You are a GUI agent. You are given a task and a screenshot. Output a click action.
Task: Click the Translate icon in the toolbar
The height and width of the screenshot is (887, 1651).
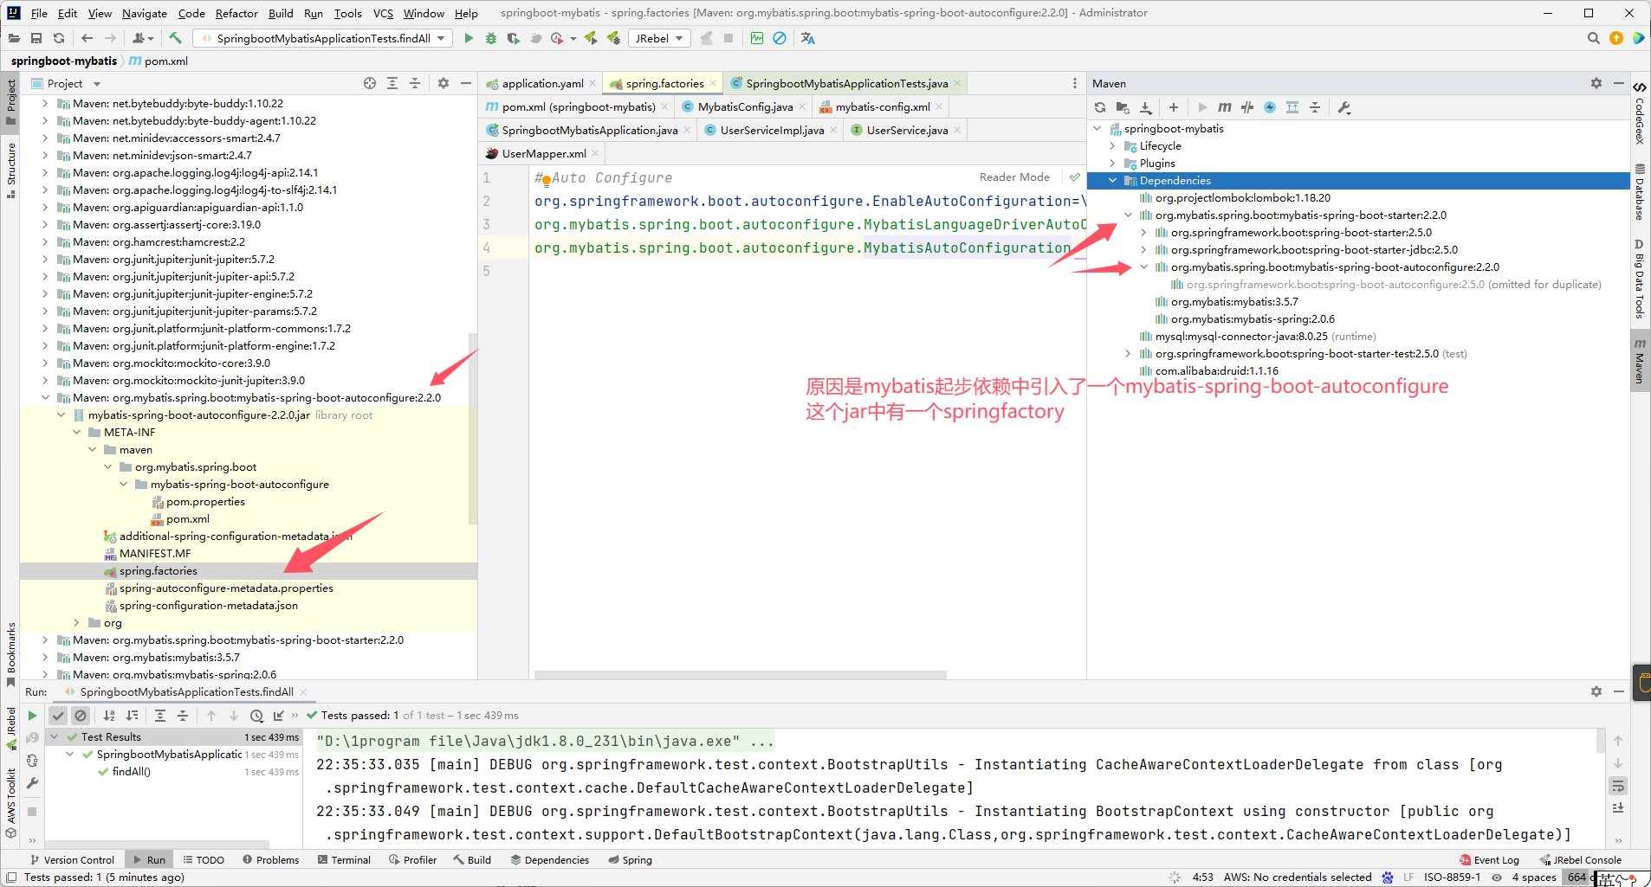pos(808,38)
